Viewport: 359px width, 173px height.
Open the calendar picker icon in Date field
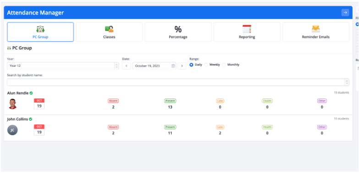pos(173,66)
